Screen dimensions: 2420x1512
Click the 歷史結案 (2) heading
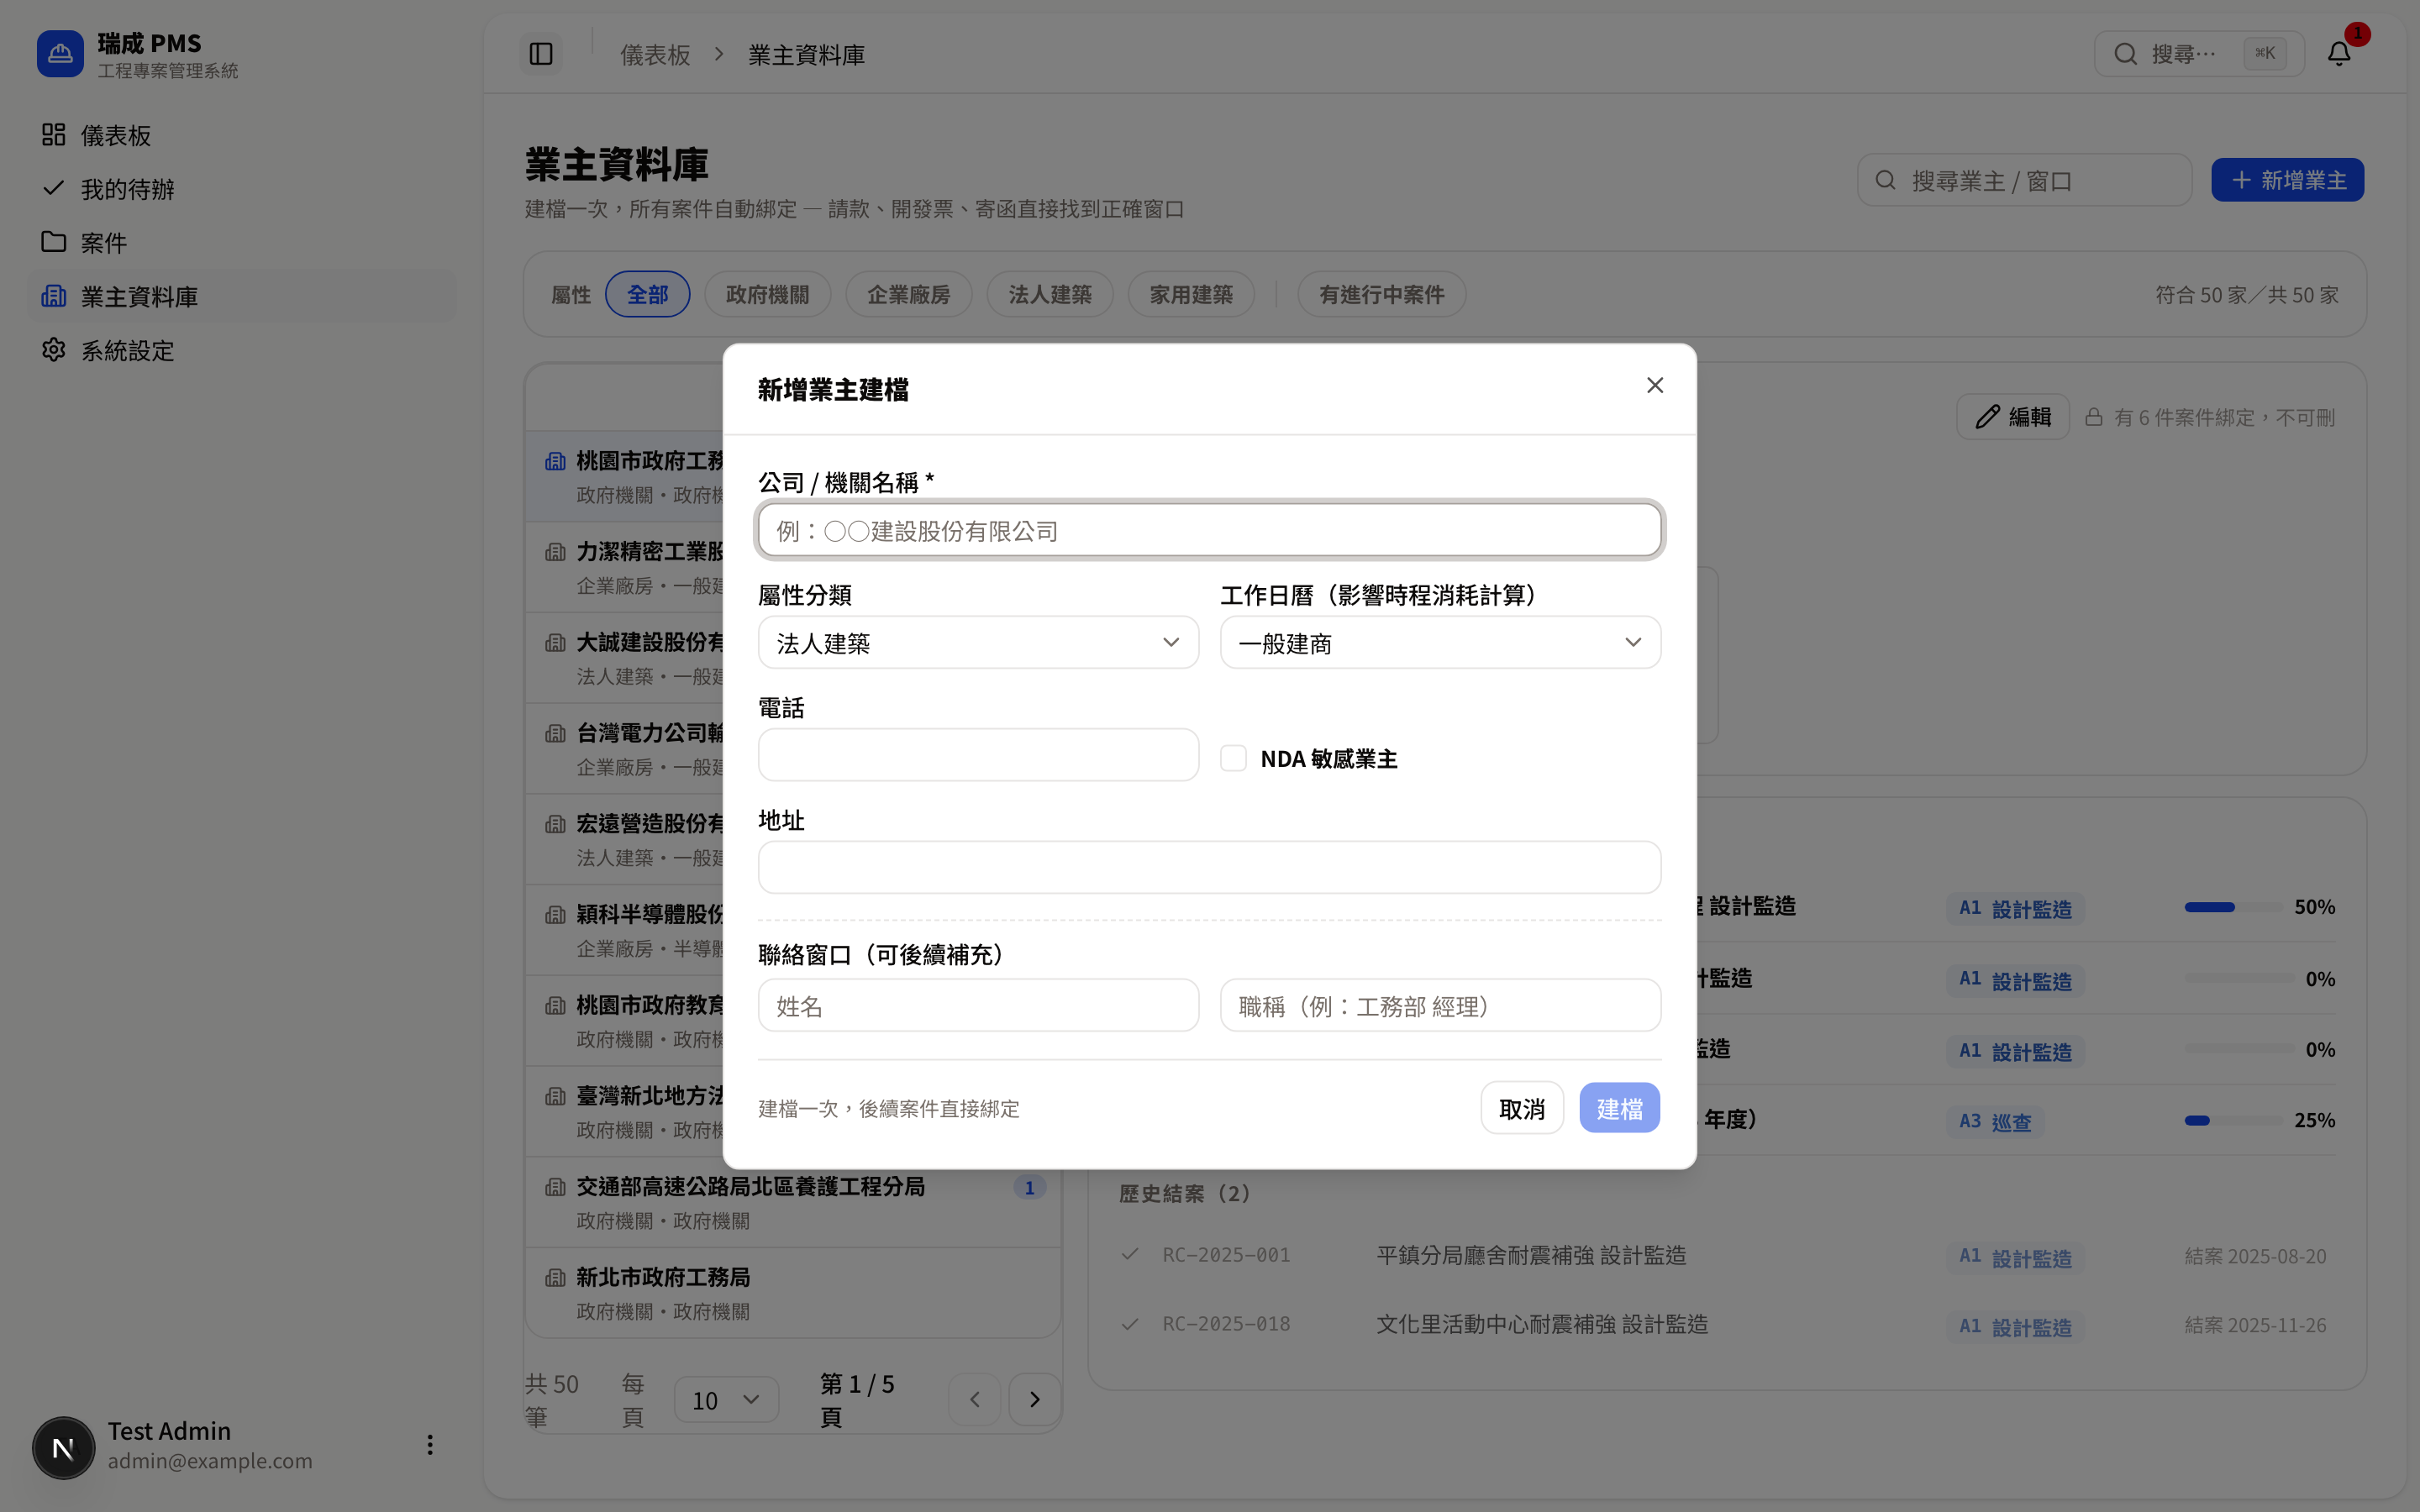click(x=1184, y=1194)
